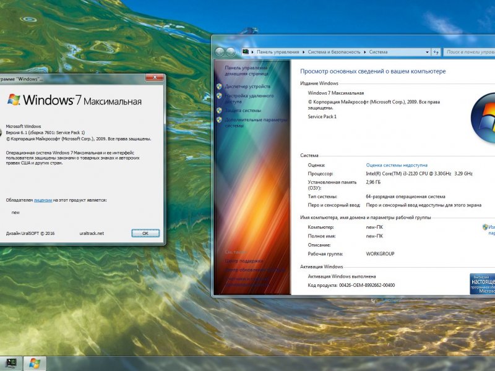Select Панель управления breadcrumb segment

pyautogui.click(x=277, y=52)
